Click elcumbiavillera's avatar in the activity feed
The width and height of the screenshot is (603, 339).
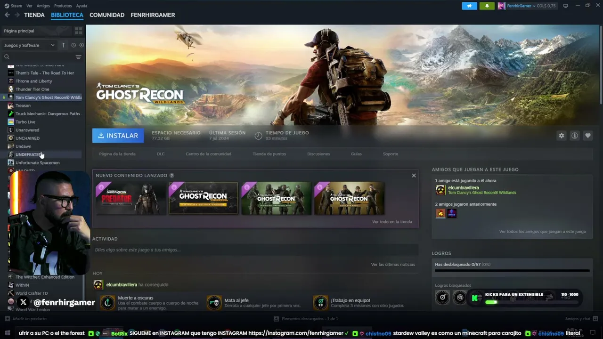point(98,284)
